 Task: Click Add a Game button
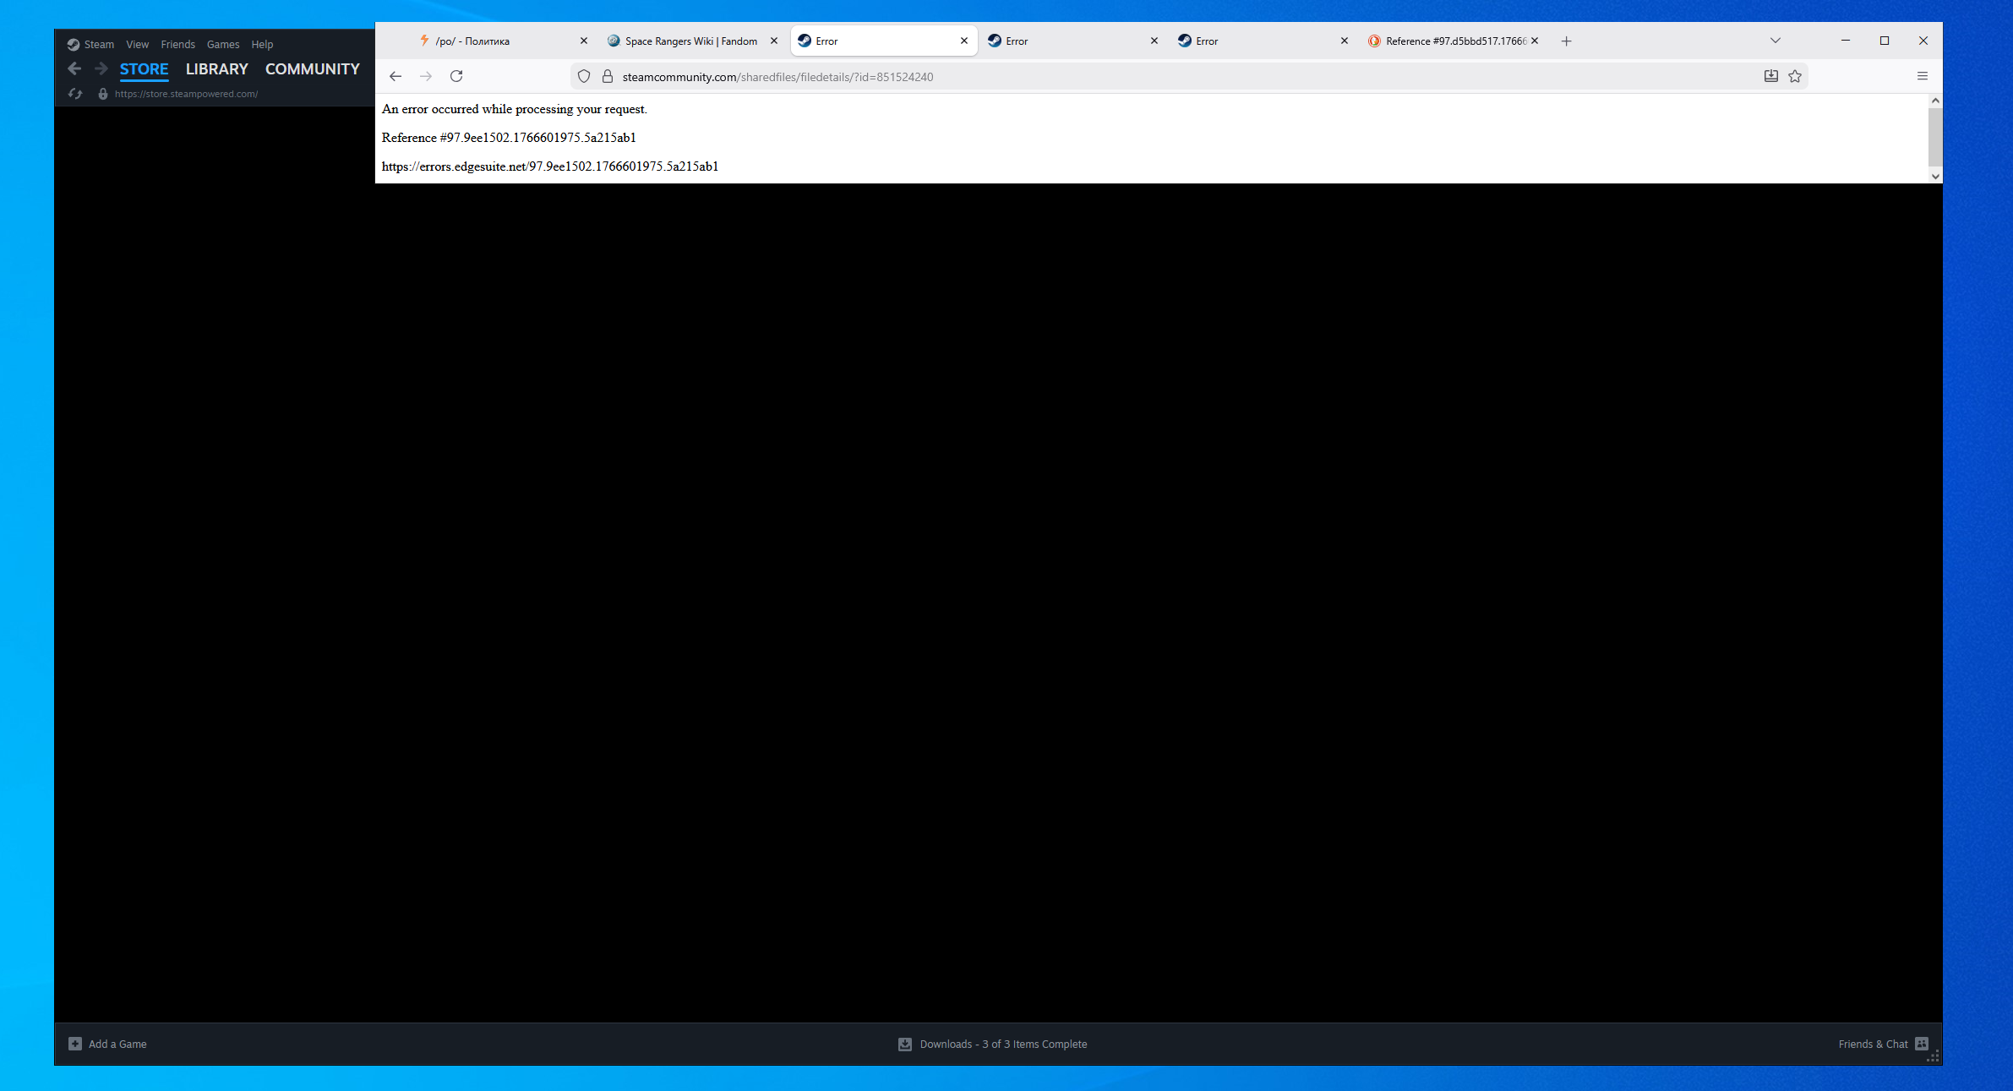[x=107, y=1044]
